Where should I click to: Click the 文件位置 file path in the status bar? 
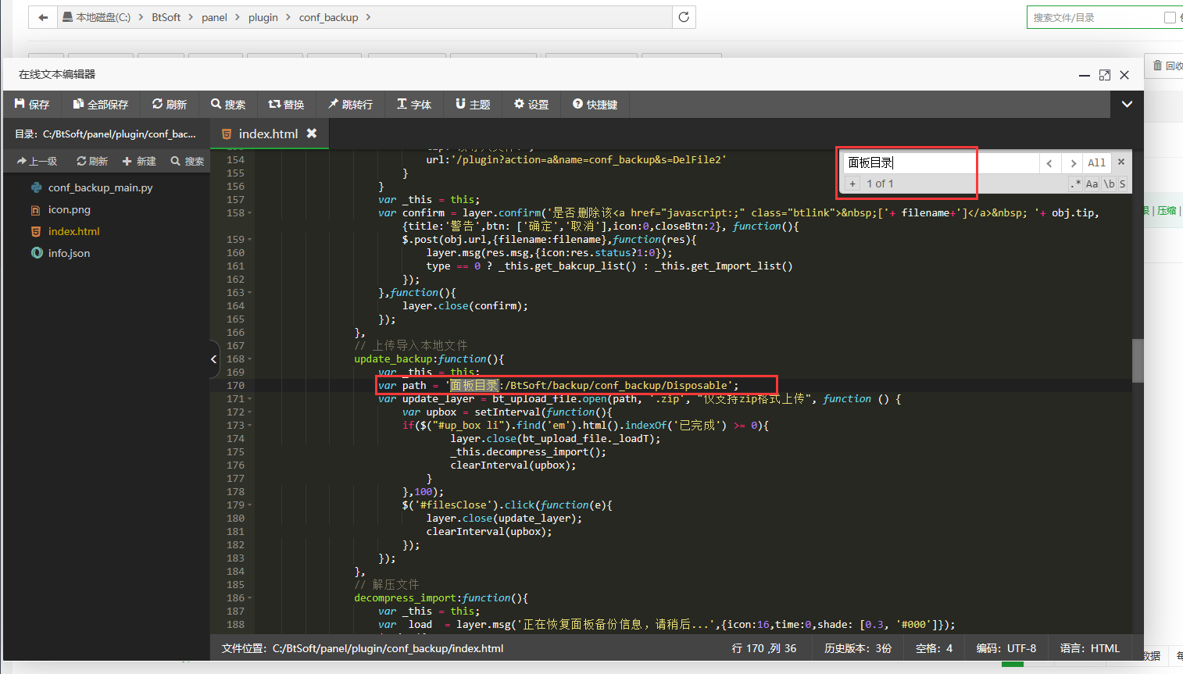pos(363,648)
